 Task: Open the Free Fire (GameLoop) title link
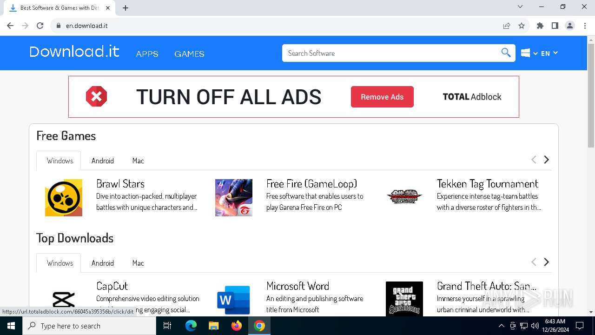coord(312,184)
